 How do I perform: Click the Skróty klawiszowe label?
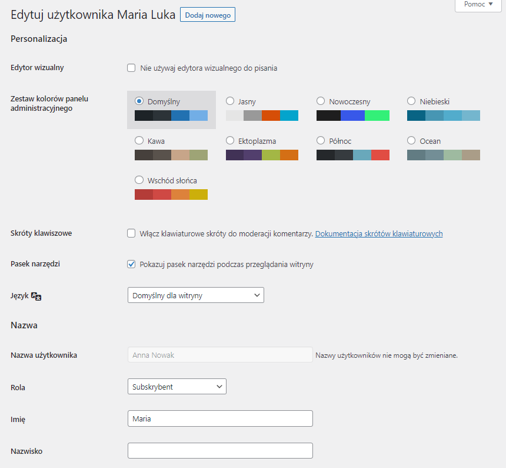41,233
